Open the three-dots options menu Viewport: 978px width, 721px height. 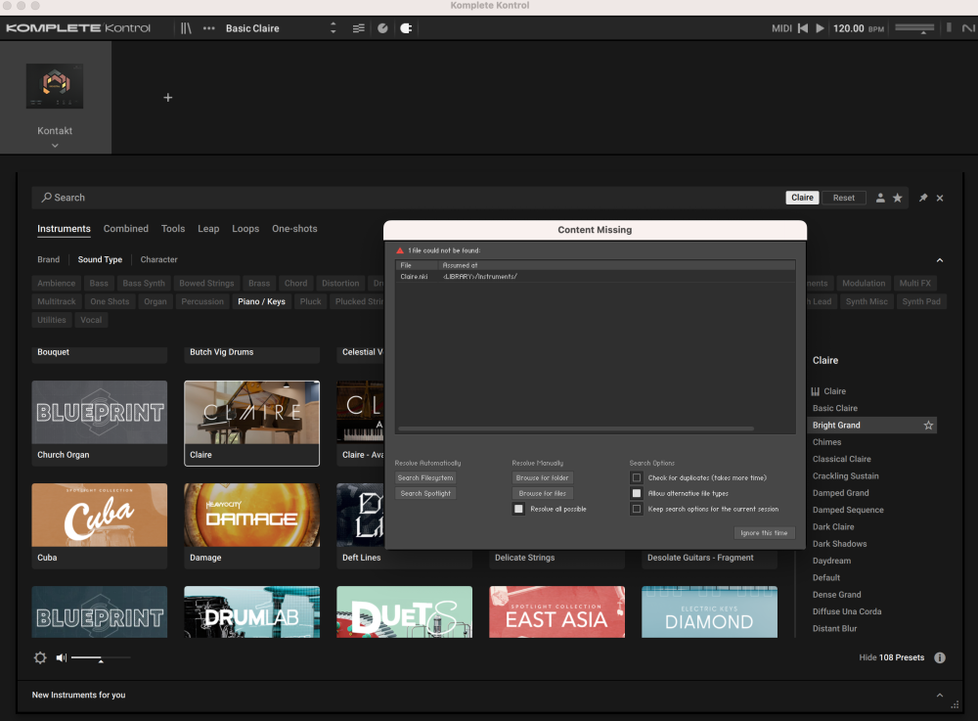click(209, 28)
